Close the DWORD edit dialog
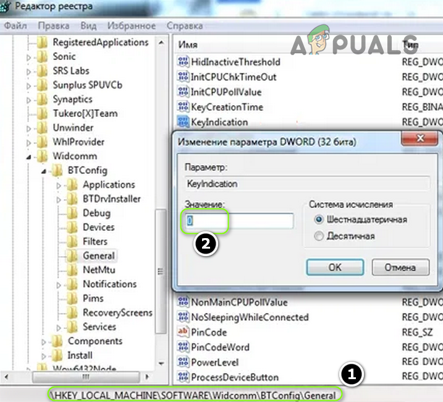This screenshot has width=443, height=402. (x=420, y=139)
